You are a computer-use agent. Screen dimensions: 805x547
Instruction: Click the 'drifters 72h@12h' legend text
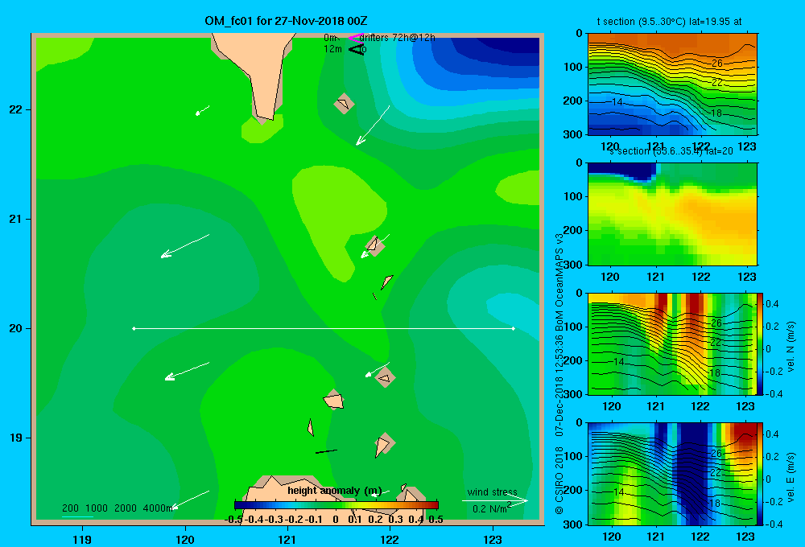(398, 38)
